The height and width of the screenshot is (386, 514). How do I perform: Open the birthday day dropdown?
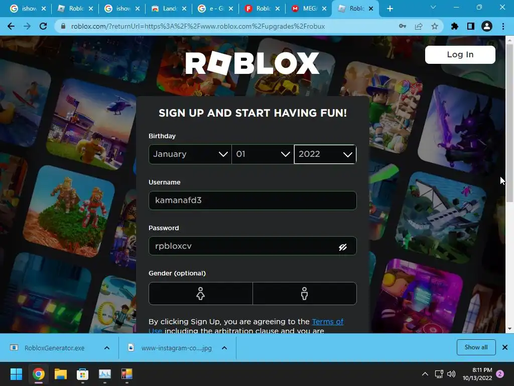click(263, 154)
